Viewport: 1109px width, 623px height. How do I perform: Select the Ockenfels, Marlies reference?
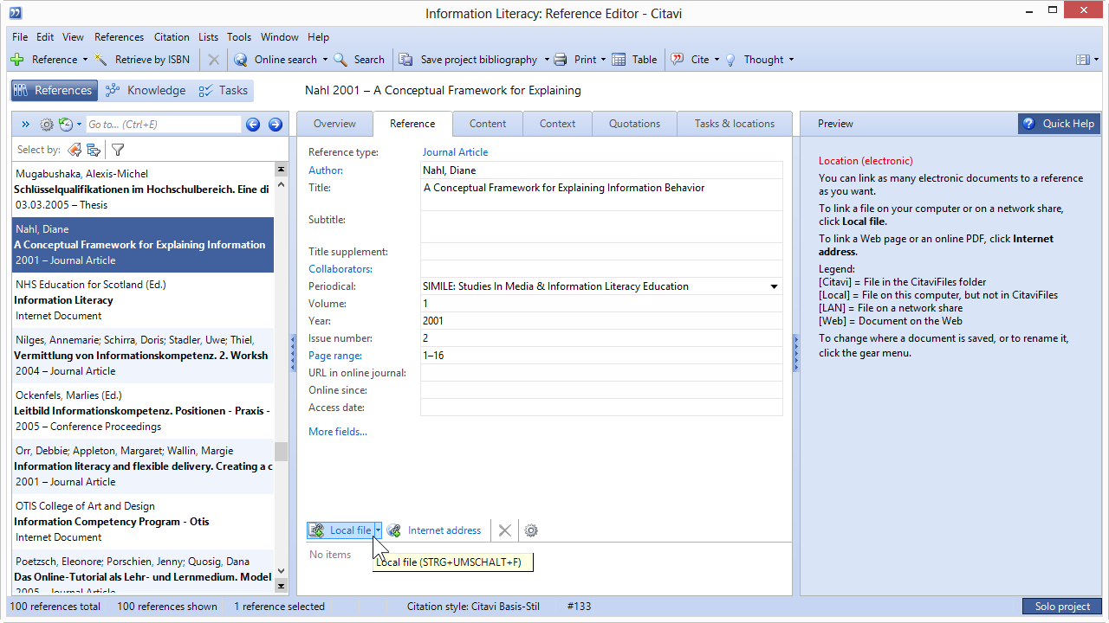(x=143, y=411)
